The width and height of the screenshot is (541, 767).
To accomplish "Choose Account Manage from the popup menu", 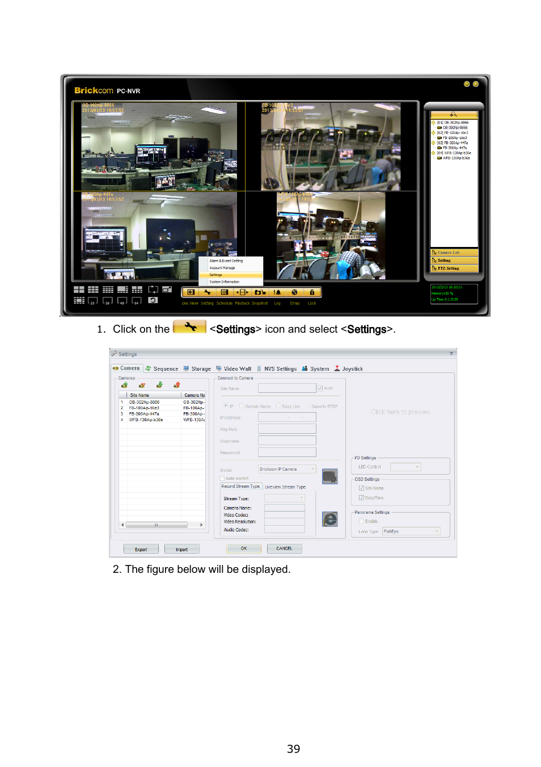I will click(x=231, y=268).
